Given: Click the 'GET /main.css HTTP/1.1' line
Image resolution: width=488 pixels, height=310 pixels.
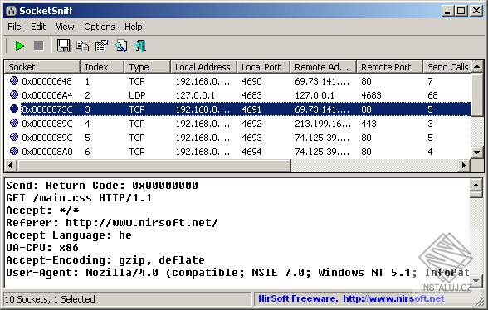Looking at the screenshot, I should (x=79, y=198).
